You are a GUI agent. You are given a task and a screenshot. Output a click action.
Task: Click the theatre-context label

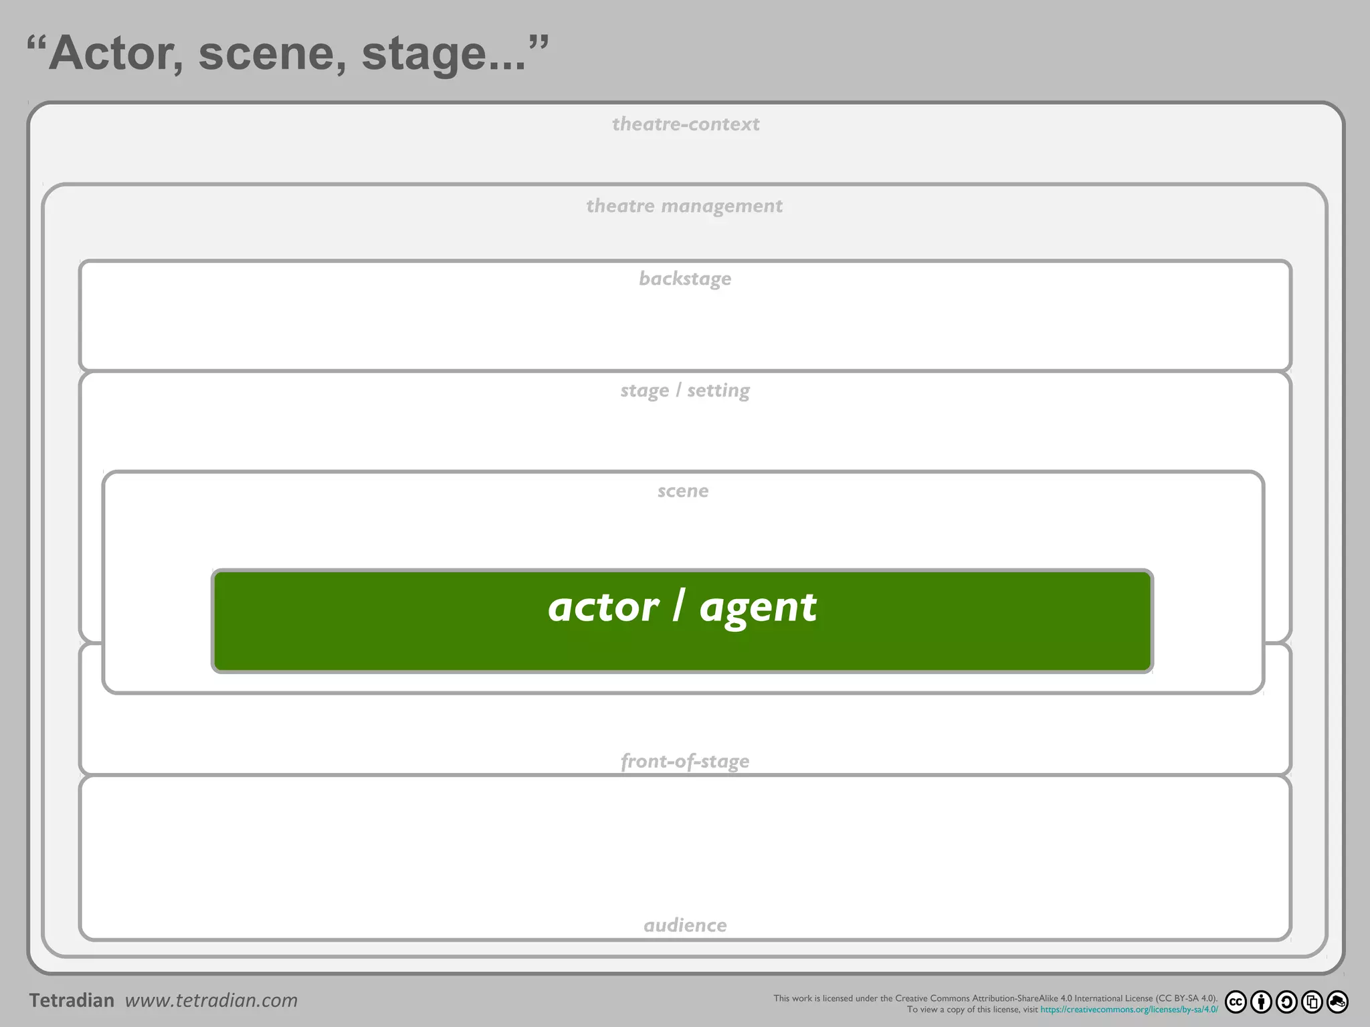click(x=685, y=124)
